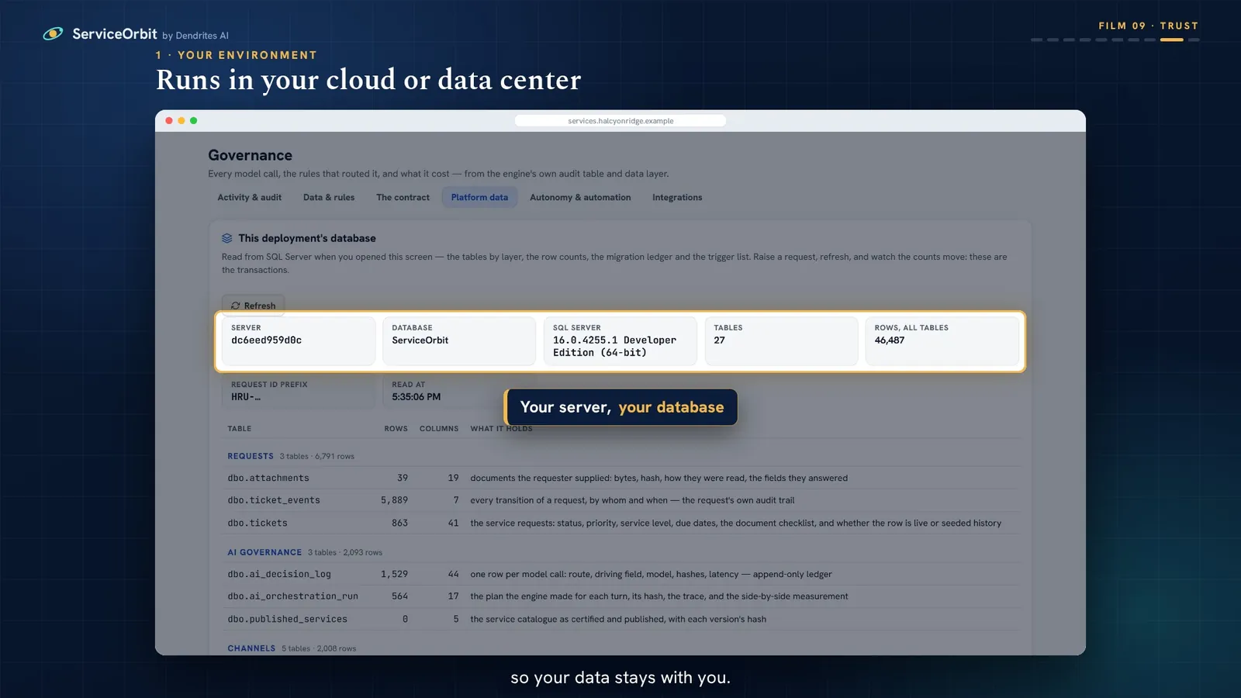Click the Refresh button
Viewport: 1241px width, 698px height.
[x=254, y=306]
